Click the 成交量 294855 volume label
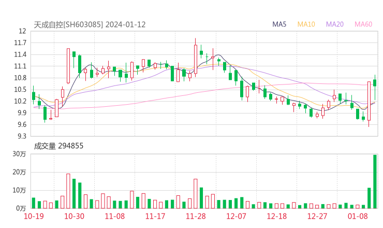Screen dimensions: 383x228 [58, 146]
